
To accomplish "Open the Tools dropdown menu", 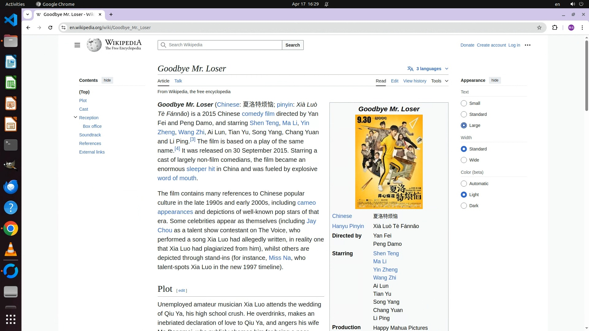I will (x=439, y=81).
